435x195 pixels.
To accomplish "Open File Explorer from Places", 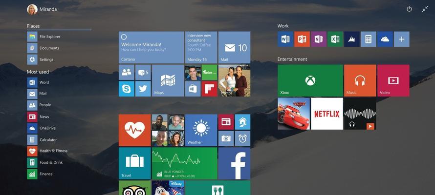I will [x=44, y=37].
